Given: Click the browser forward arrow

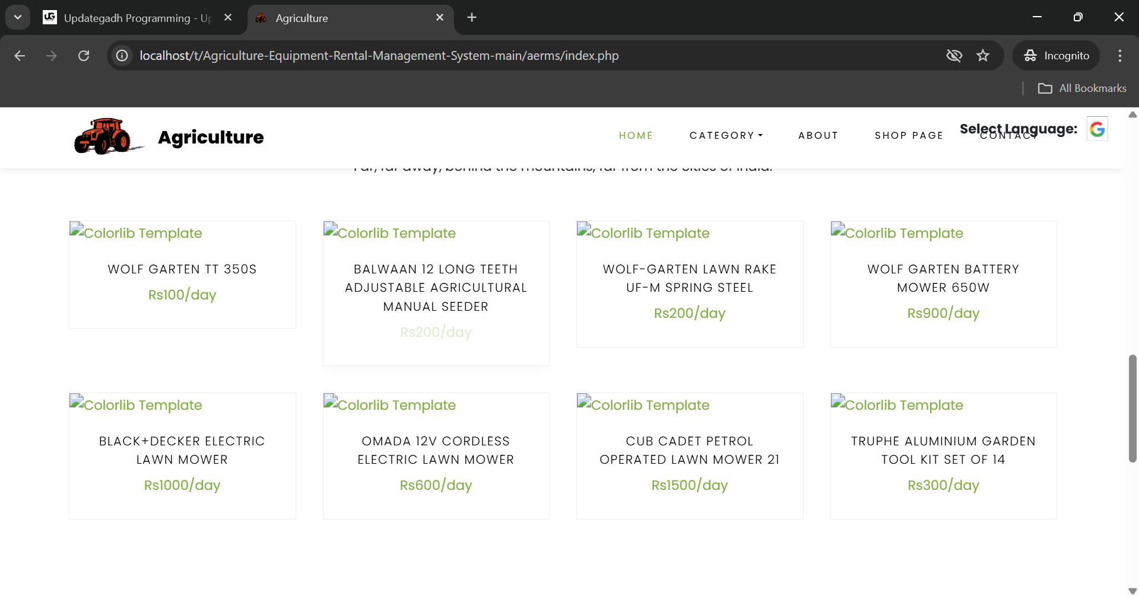Looking at the screenshot, I should (x=52, y=56).
